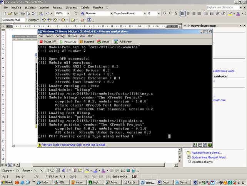Click Power Off in VMware toolbar

point(48,42)
